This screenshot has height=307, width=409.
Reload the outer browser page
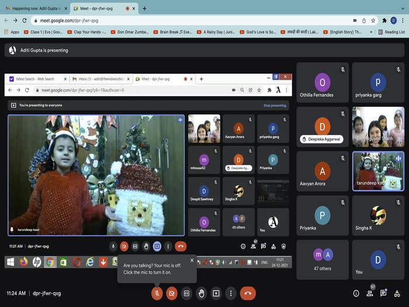tap(25, 20)
